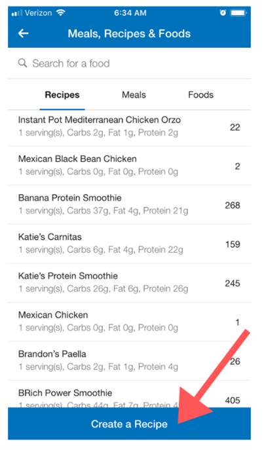The width and height of the screenshot is (264, 450).
Task: Tap the Wi-Fi status icon
Action: click(60, 12)
